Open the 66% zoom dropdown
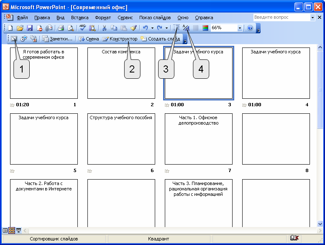Viewport: 325px width, 245px height. pyautogui.click(x=240, y=27)
